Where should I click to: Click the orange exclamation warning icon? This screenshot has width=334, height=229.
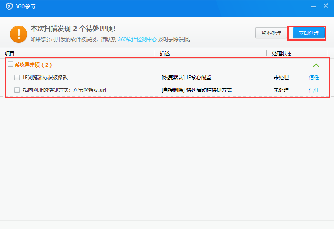point(18,34)
